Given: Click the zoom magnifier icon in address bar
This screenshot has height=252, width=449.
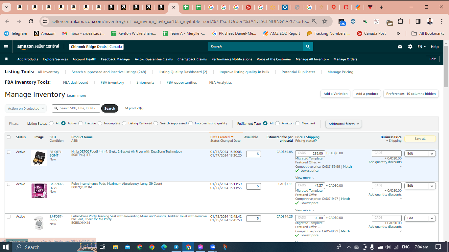Looking at the screenshot, I should point(314,21).
